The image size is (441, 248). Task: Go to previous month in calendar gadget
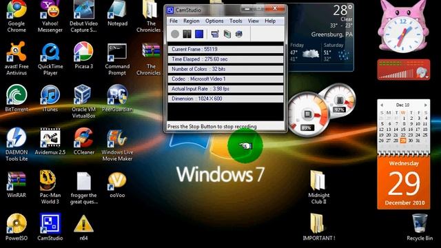(382, 105)
